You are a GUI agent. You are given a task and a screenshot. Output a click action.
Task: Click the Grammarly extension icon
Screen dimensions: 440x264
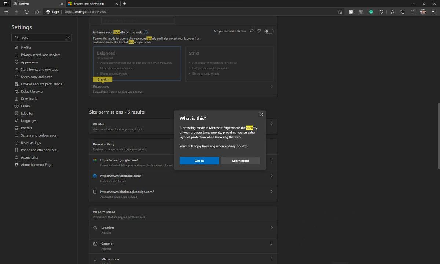tap(371, 12)
